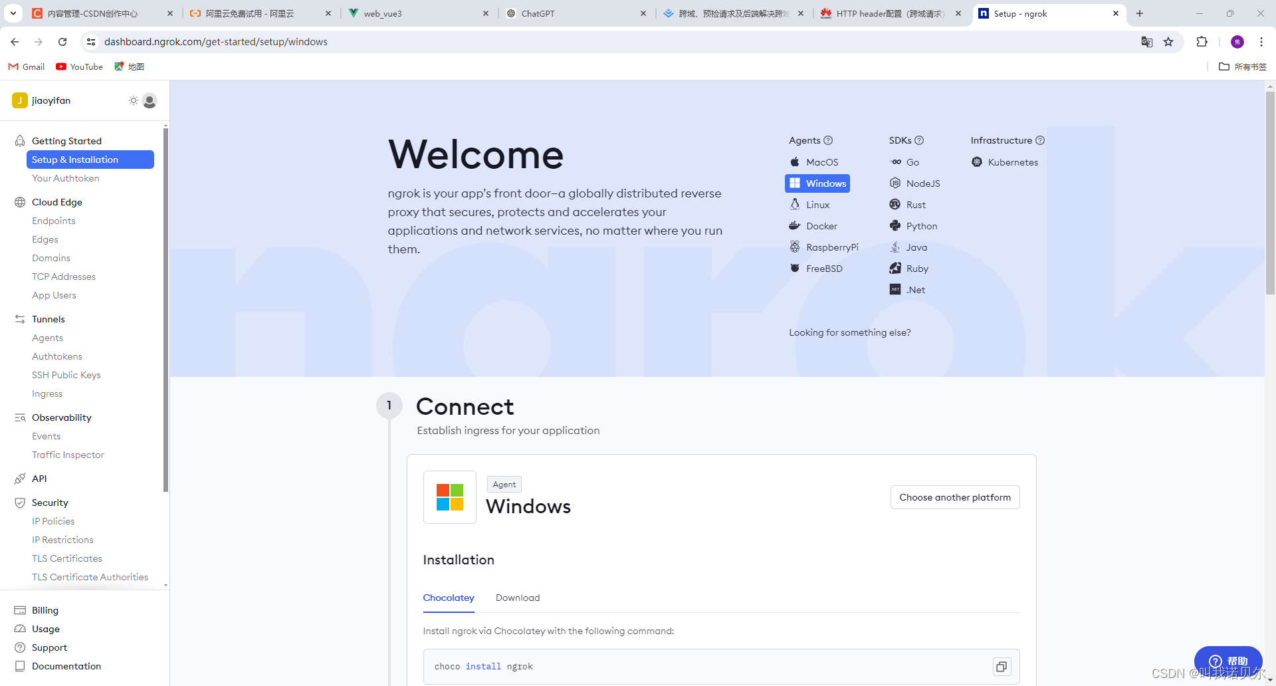This screenshot has width=1276, height=686.
Task: Open TLS Certificates page
Action: 67,558
